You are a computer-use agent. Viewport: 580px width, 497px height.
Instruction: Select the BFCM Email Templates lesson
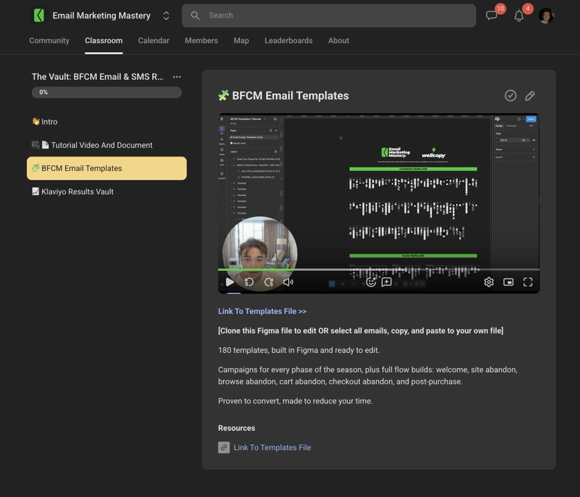(x=106, y=169)
